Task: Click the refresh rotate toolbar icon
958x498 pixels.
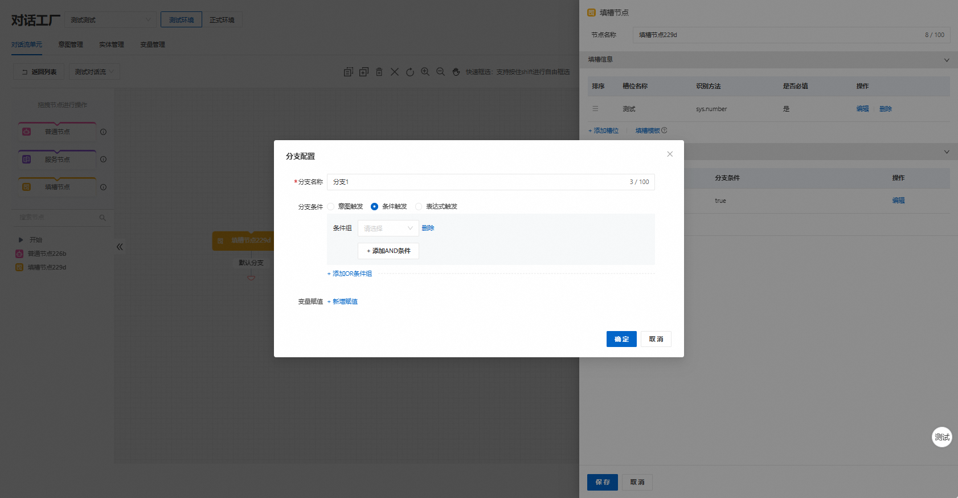Action: click(x=410, y=72)
